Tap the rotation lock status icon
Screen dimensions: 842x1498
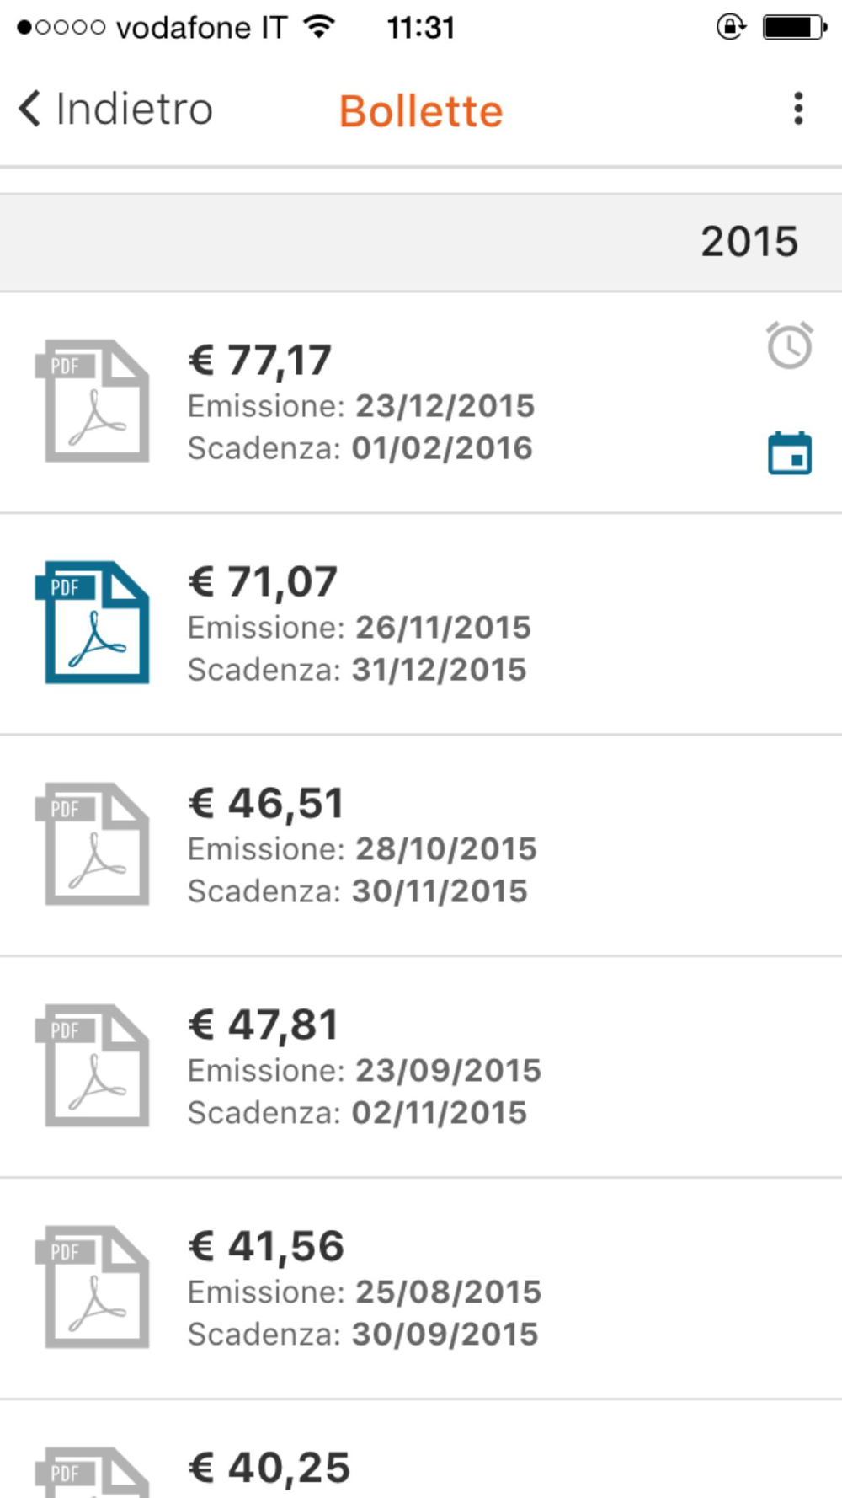point(730,28)
